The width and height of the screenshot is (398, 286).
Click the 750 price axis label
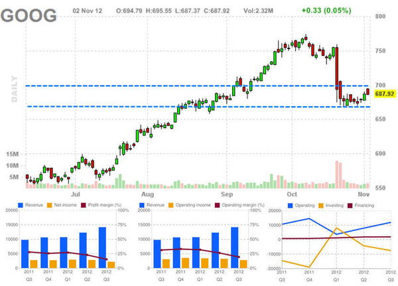380,51
